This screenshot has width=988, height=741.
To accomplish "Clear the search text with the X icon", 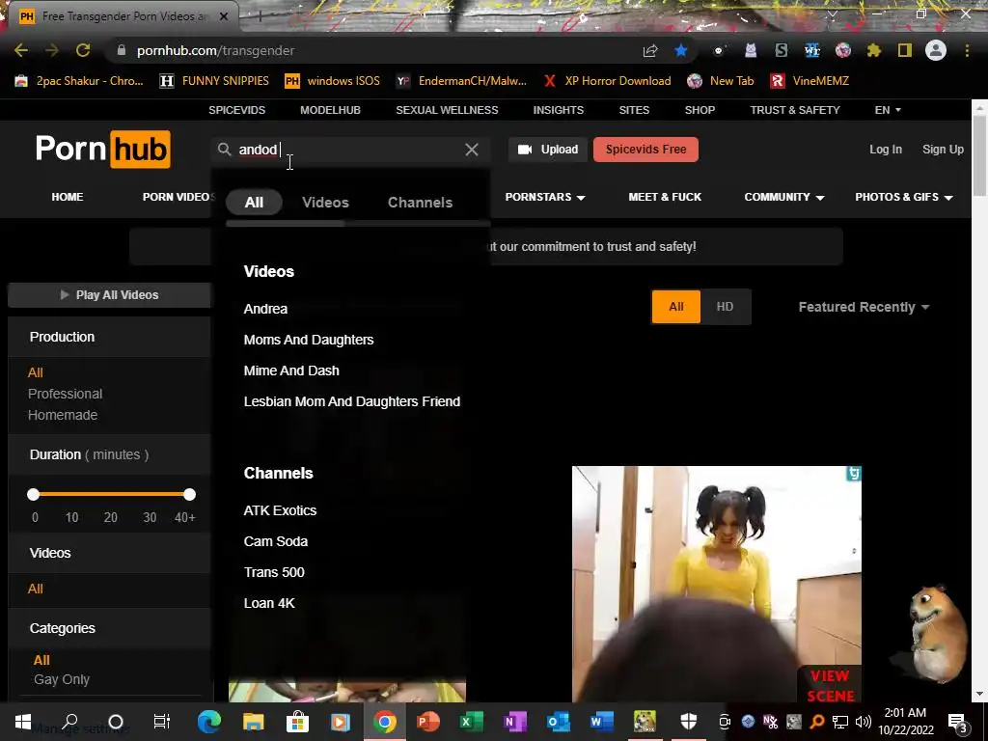I will pyautogui.click(x=471, y=150).
